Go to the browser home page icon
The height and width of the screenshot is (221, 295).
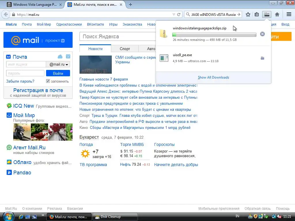tap(277, 14)
